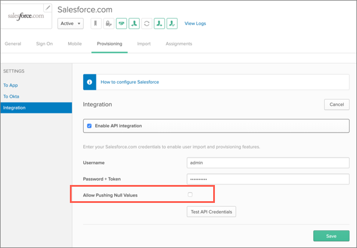Click the green handshake icon

(x=121, y=24)
